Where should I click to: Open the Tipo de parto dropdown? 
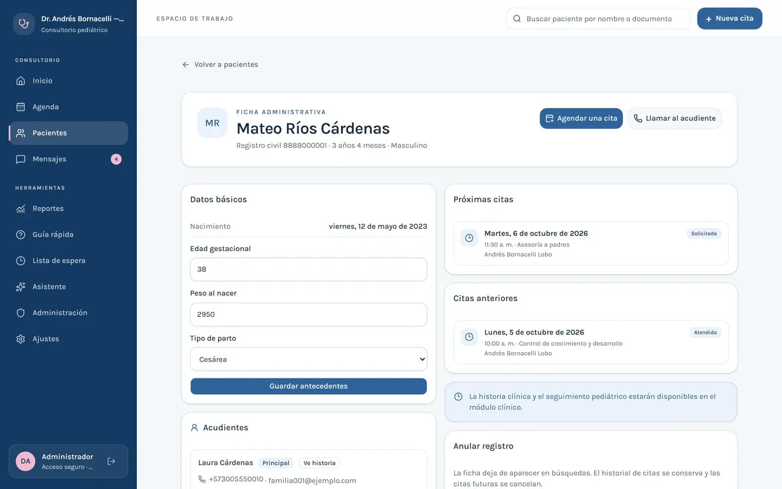308,359
